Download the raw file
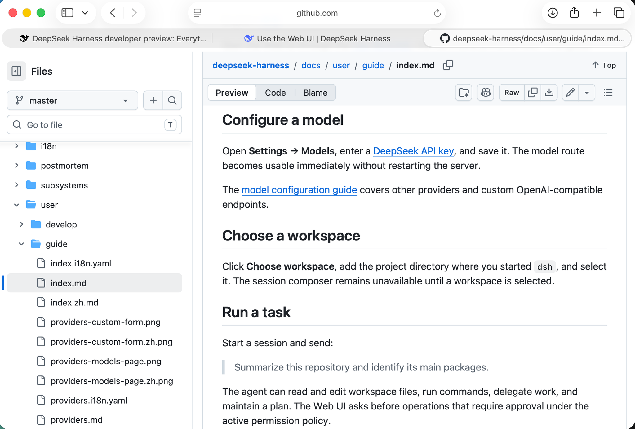This screenshot has width=635, height=429. tap(549, 93)
